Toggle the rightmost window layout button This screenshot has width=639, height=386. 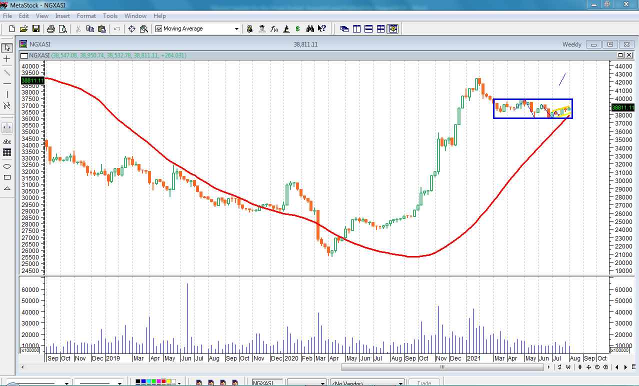click(x=392, y=29)
